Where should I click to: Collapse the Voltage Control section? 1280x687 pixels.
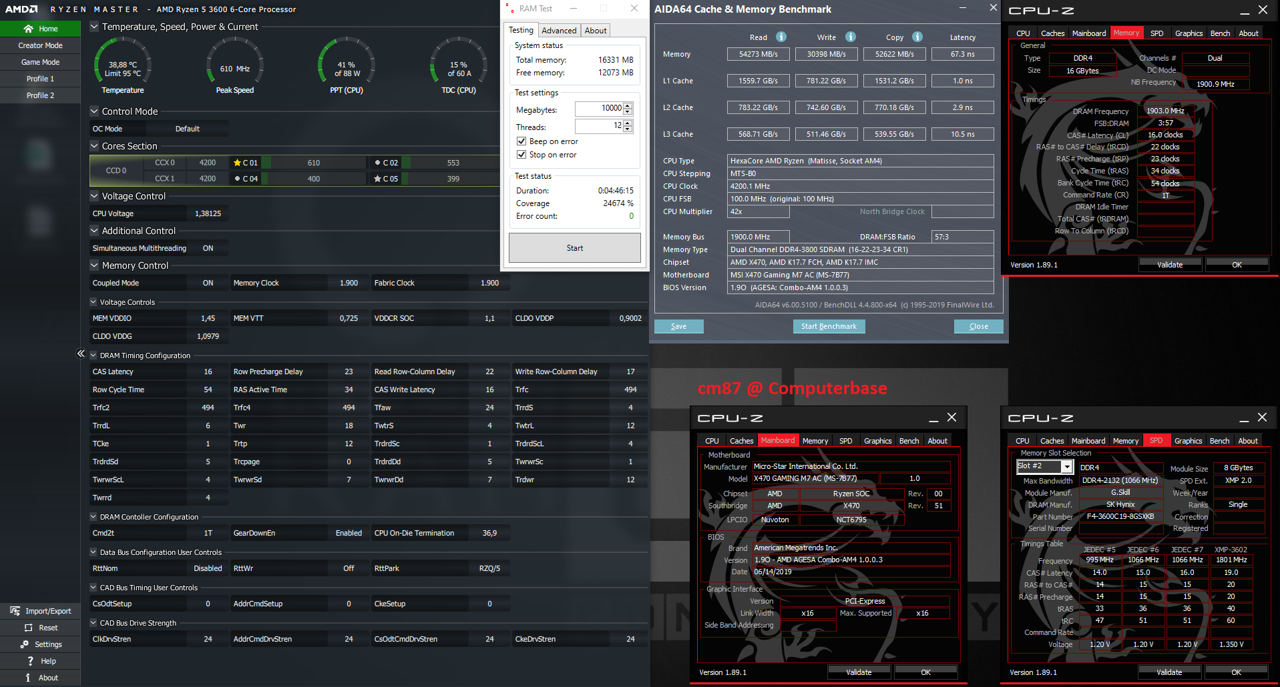[x=94, y=196]
